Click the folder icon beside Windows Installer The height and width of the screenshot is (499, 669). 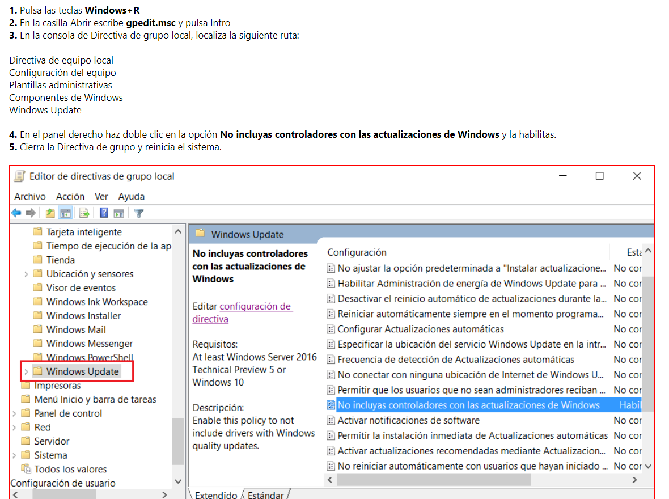tap(38, 315)
